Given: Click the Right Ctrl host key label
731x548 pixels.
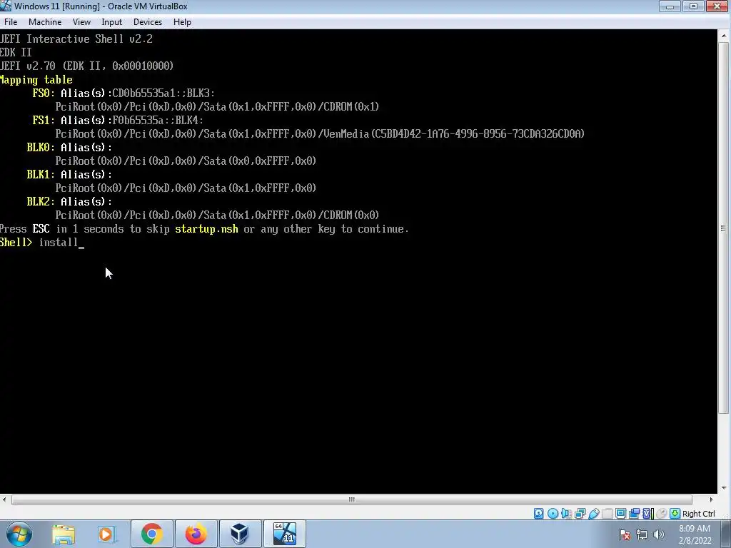Looking at the screenshot, I should pos(698,514).
